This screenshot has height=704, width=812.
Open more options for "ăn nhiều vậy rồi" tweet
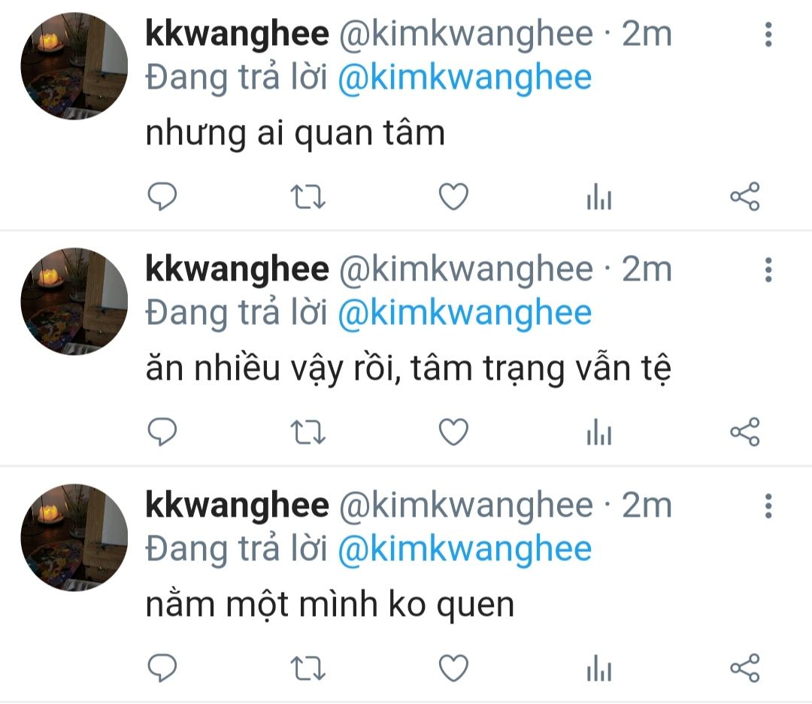pyautogui.click(x=768, y=270)
